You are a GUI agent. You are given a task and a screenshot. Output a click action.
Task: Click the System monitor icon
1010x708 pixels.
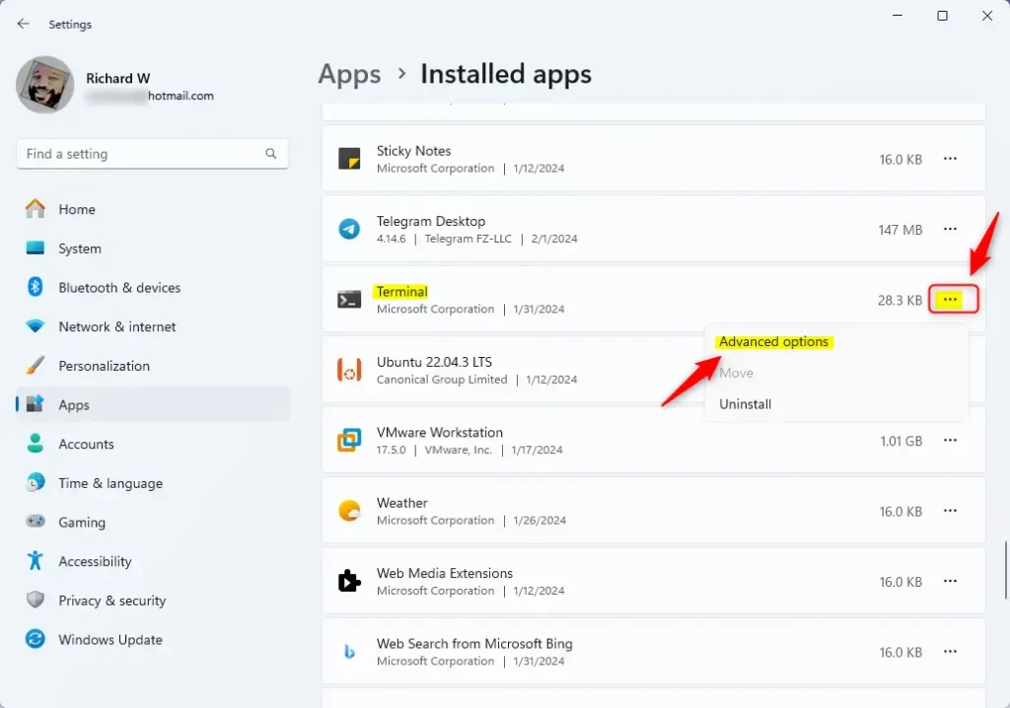[x=36, y=248]
